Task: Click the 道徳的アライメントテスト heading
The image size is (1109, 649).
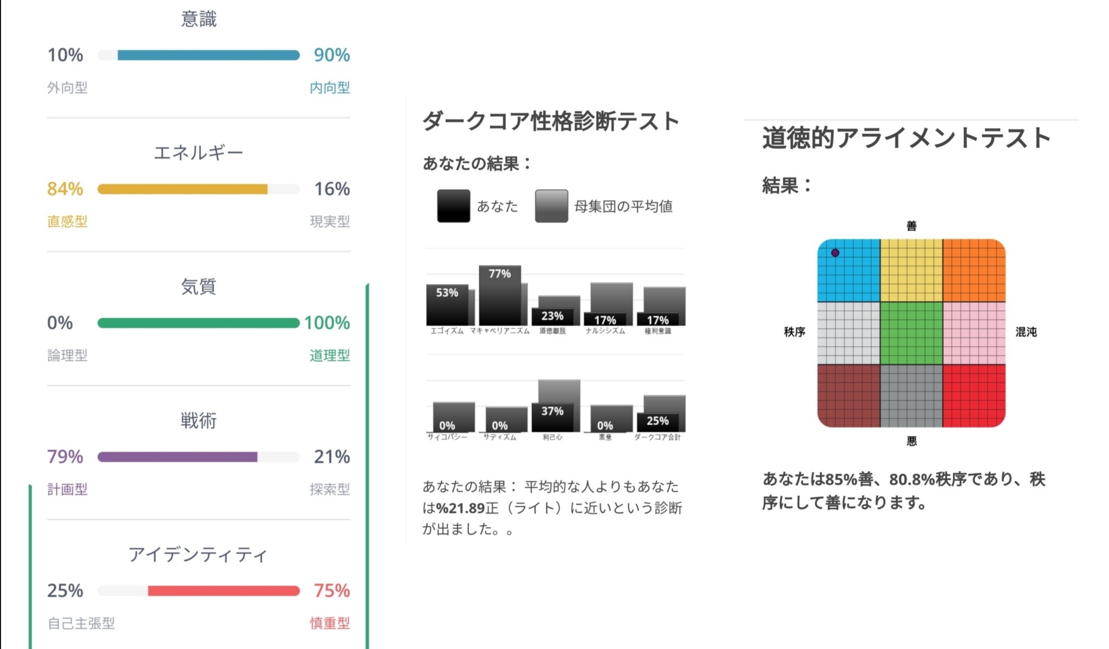Action: pyautogui.click(x=906, y=138)
